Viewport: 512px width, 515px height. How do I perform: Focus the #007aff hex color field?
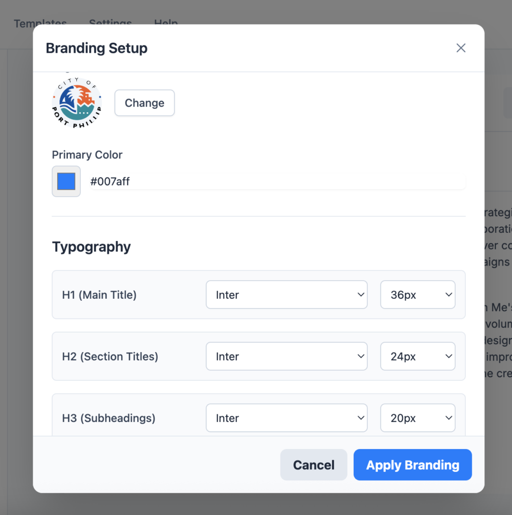click(278, 181)
